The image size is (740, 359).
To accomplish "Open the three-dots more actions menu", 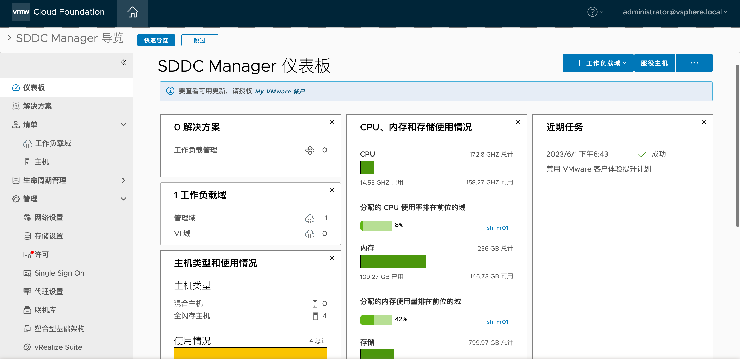I will pos(694,63).
